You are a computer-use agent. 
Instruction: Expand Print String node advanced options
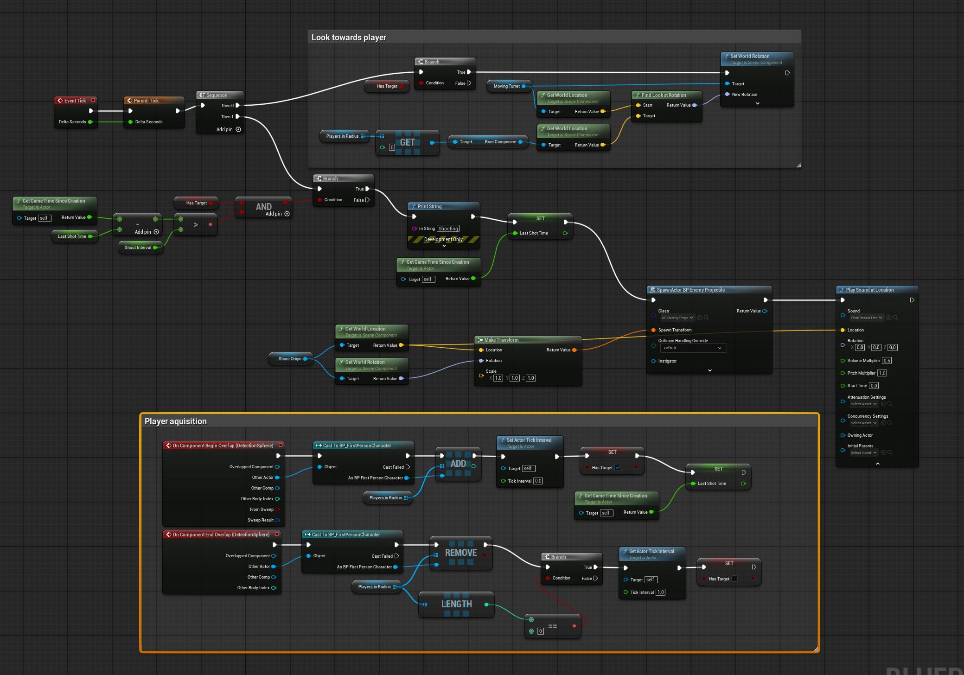tap(444, 246)
